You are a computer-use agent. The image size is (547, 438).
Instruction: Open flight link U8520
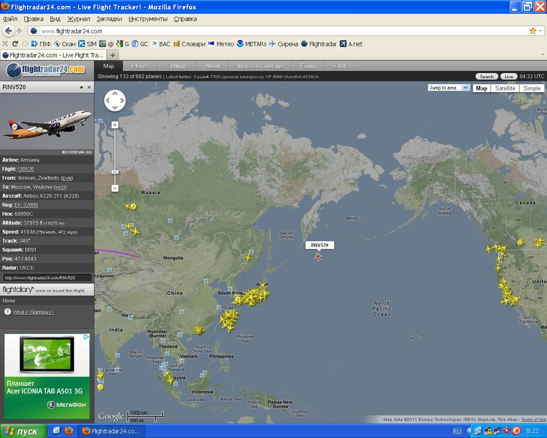(26, 169)
